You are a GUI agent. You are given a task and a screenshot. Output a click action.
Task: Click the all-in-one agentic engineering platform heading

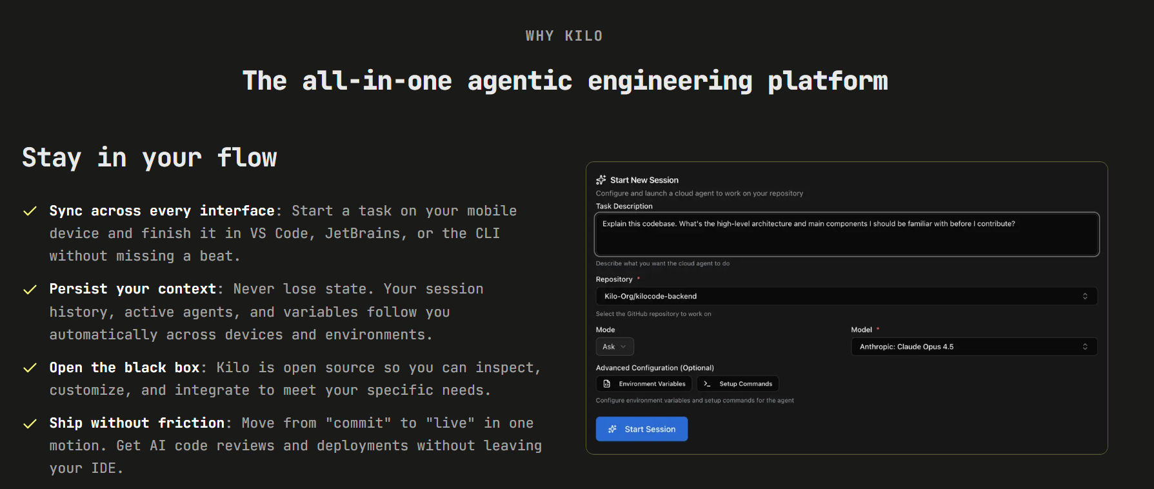pyautogui.click(x=565, y=81)
